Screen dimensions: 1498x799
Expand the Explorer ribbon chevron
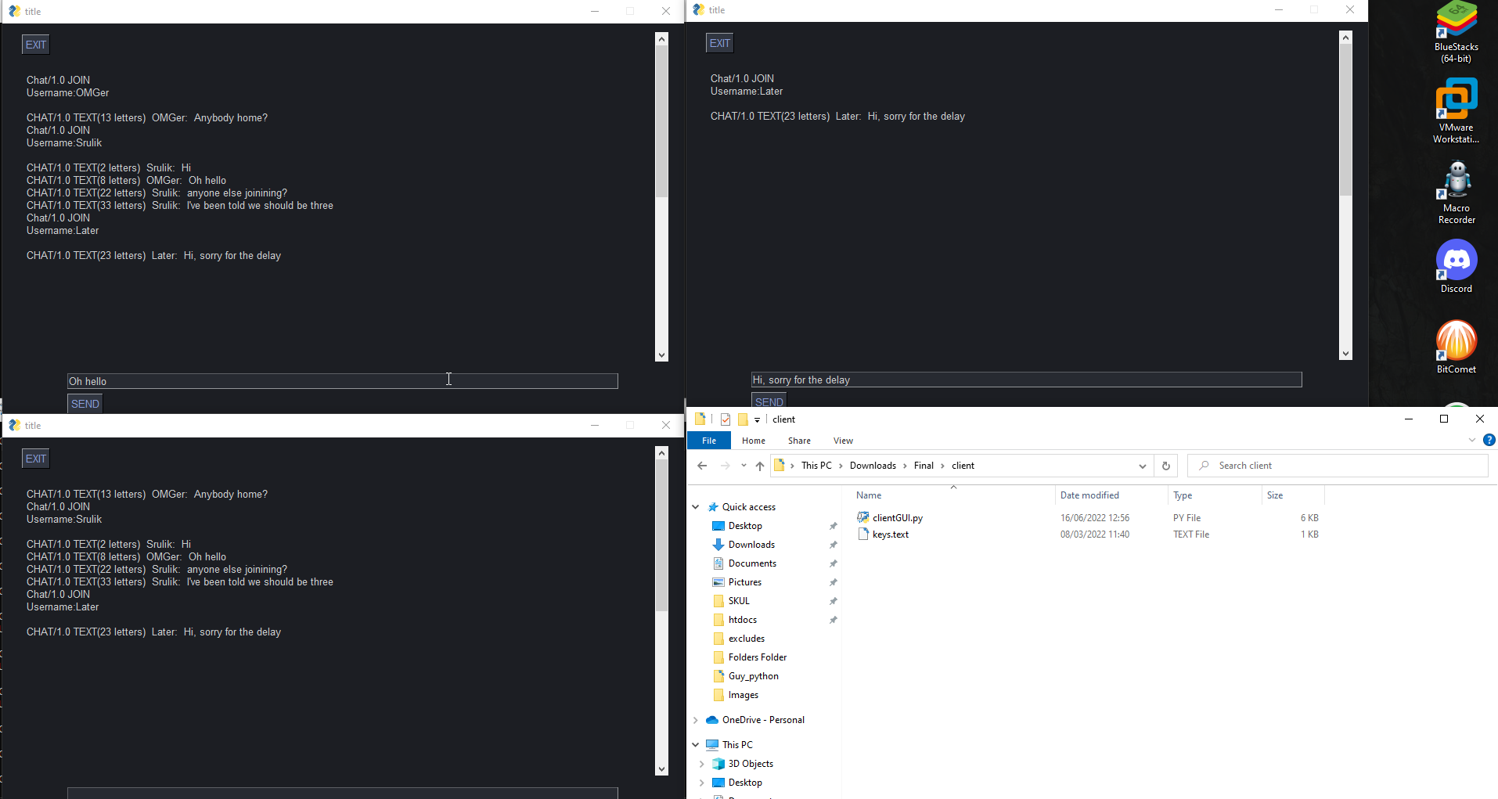(1471, 441)
